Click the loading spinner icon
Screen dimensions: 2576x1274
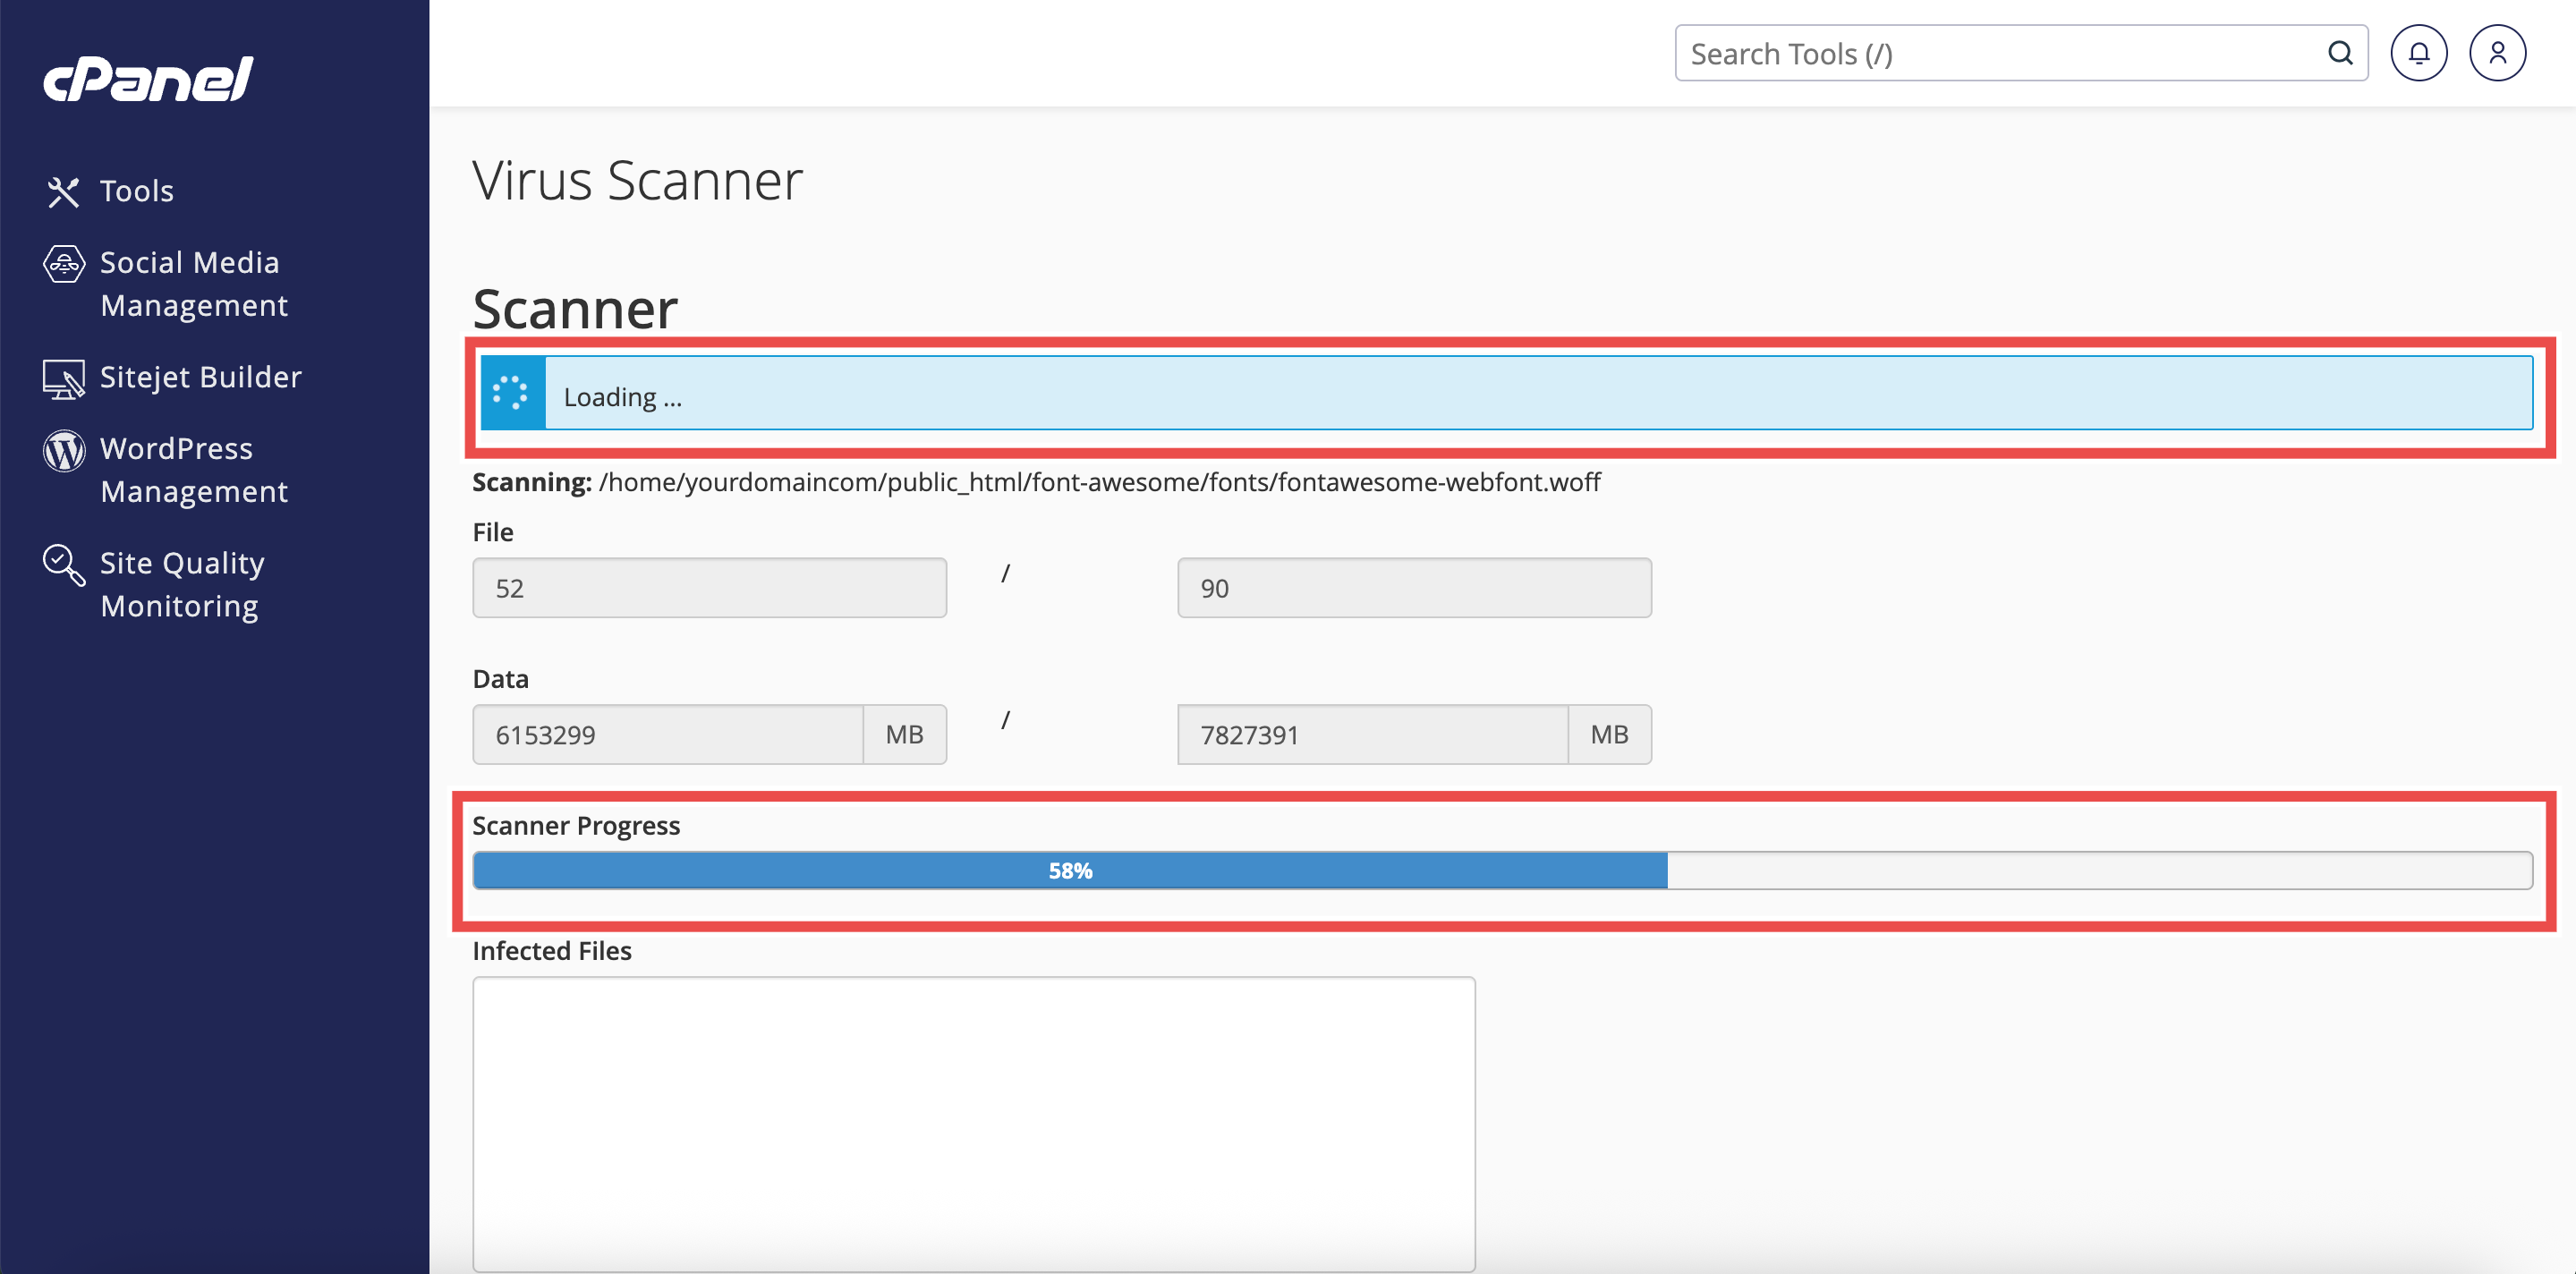pyautogui.click(x=512, y=393)
